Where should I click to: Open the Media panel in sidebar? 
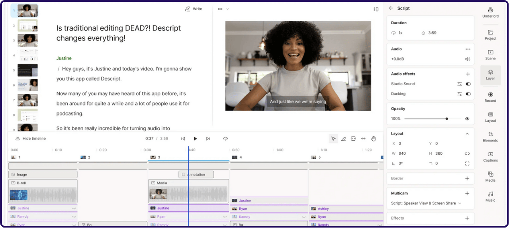490,177
